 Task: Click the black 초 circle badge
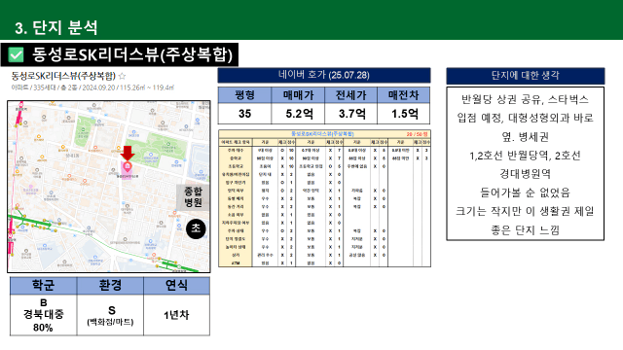tap(196, 229)
